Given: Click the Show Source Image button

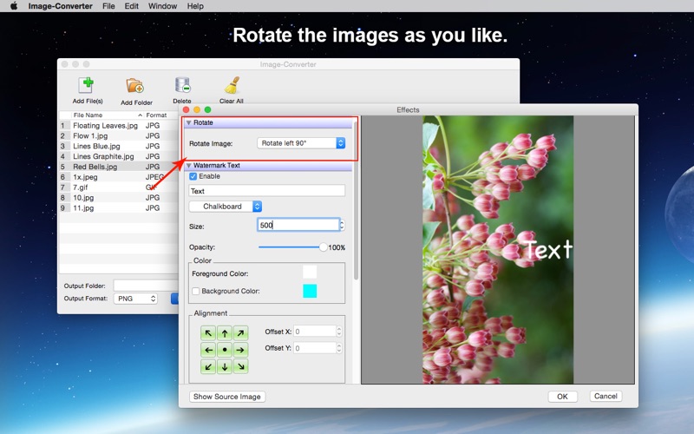Looking at the screenshot, I should pyautogui.click(x=227, y=397).
